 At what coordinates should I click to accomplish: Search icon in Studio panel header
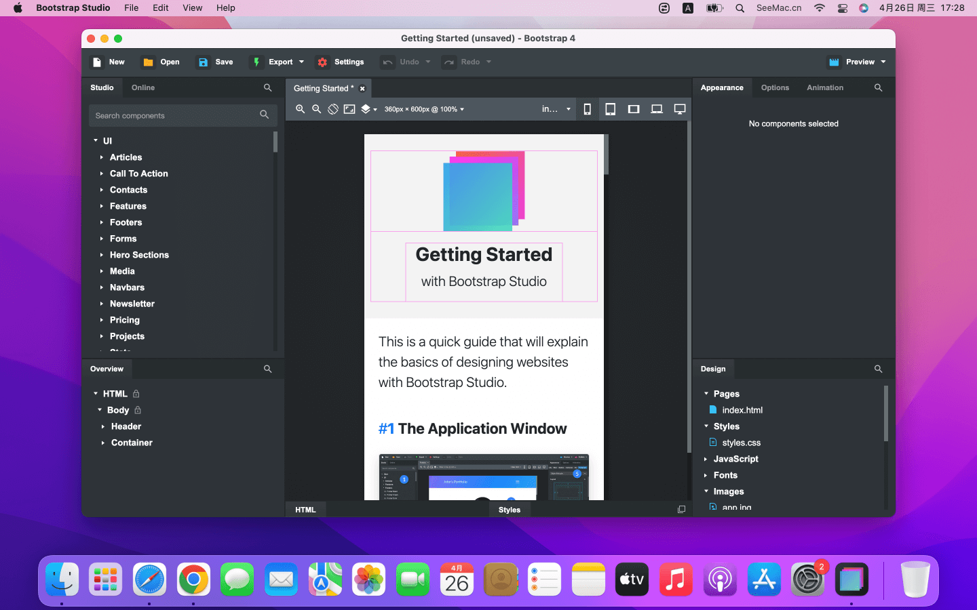point(268,87)
